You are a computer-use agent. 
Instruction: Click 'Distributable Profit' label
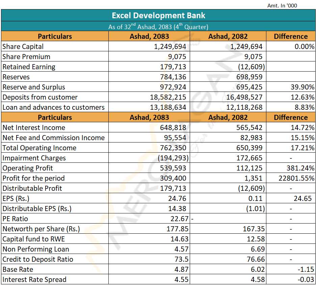pos(32,188)
